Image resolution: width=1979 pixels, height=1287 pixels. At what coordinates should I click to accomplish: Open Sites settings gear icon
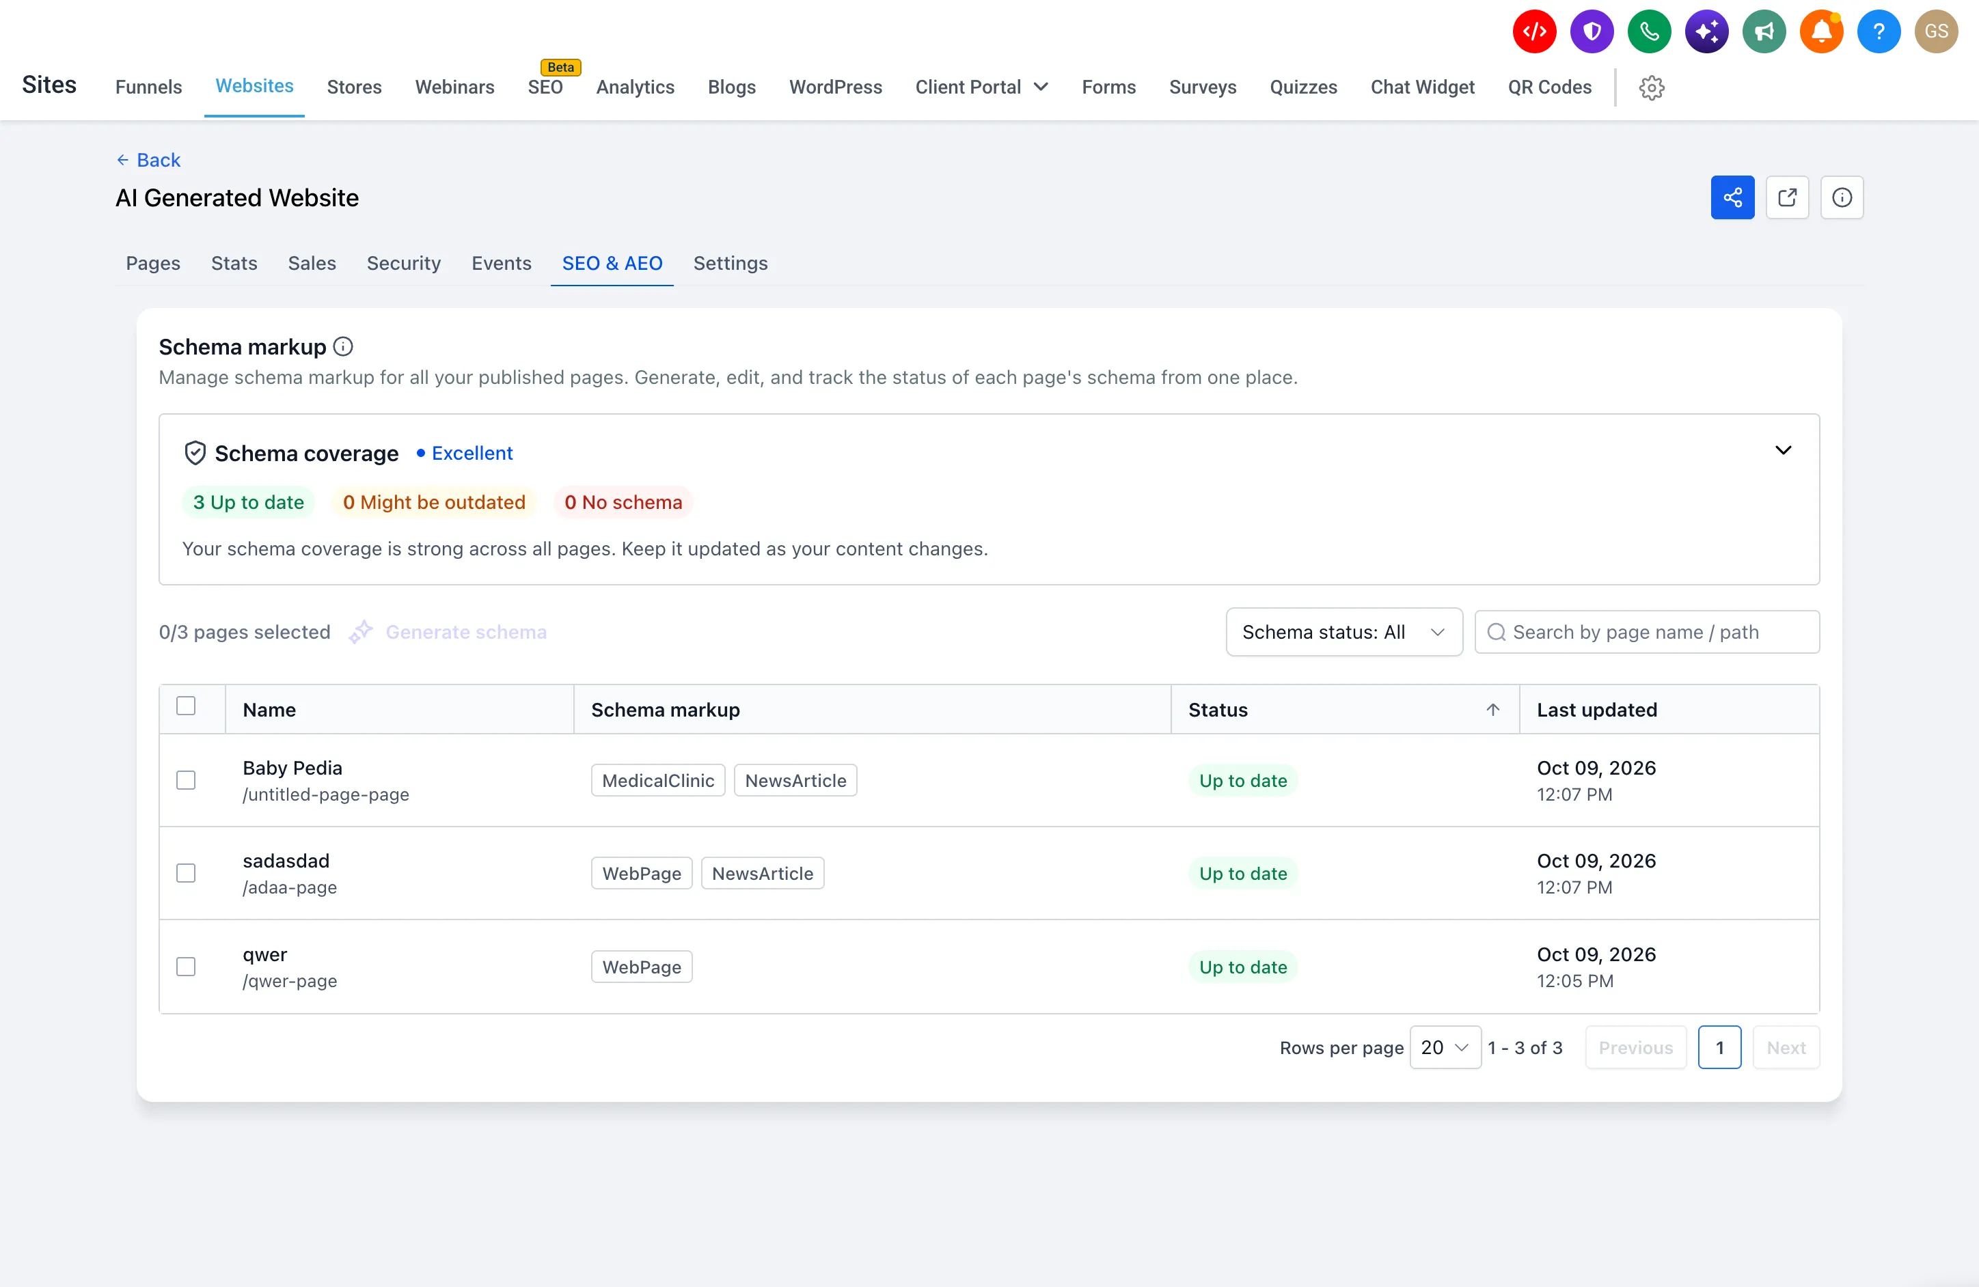click(1652, 87)
